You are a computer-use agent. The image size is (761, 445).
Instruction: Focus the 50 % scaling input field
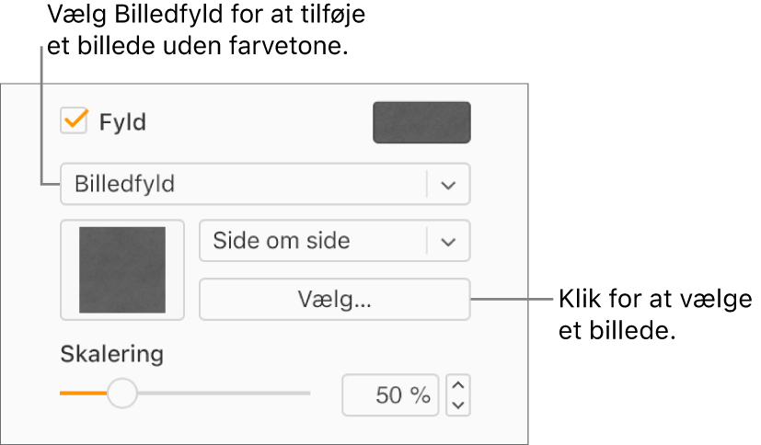point(390,395)
